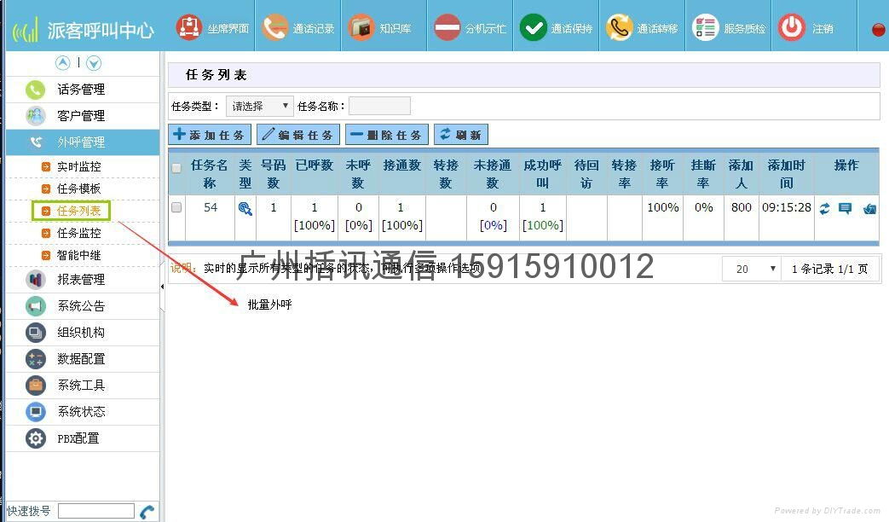
Task: Collapse the sidebar using splitter arrow
Action: point(162,287)
